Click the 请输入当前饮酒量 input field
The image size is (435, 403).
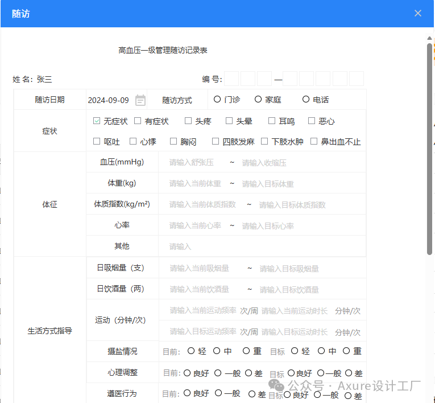coord(200,289)
